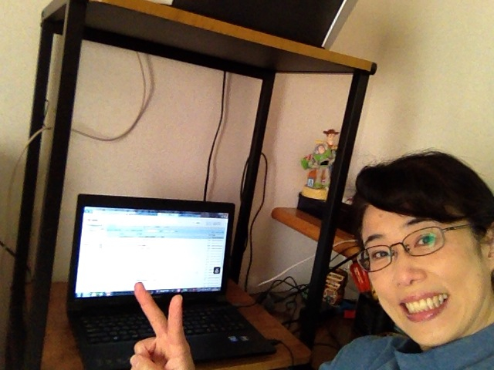Click the dark square floating icon on page right
This screenshot has height=370, width=494.
tap(216, 271)
